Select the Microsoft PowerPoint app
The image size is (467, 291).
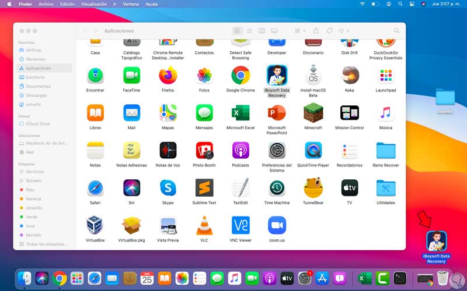pyautogui.click(x=277, y=113)
